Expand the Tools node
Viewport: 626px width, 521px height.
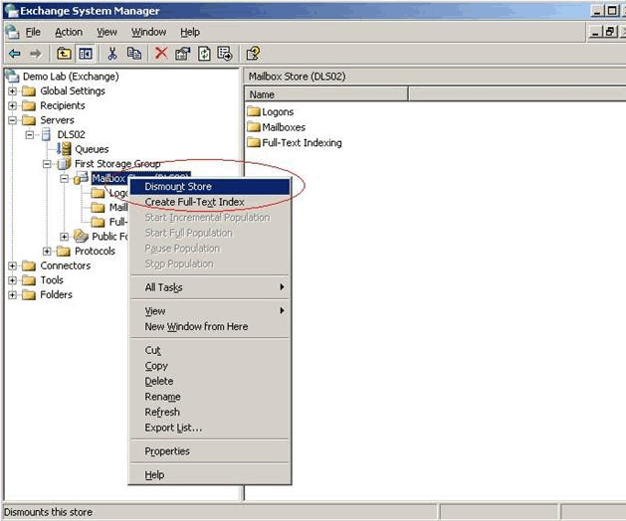pyautogui.click(x=12, y=280)
